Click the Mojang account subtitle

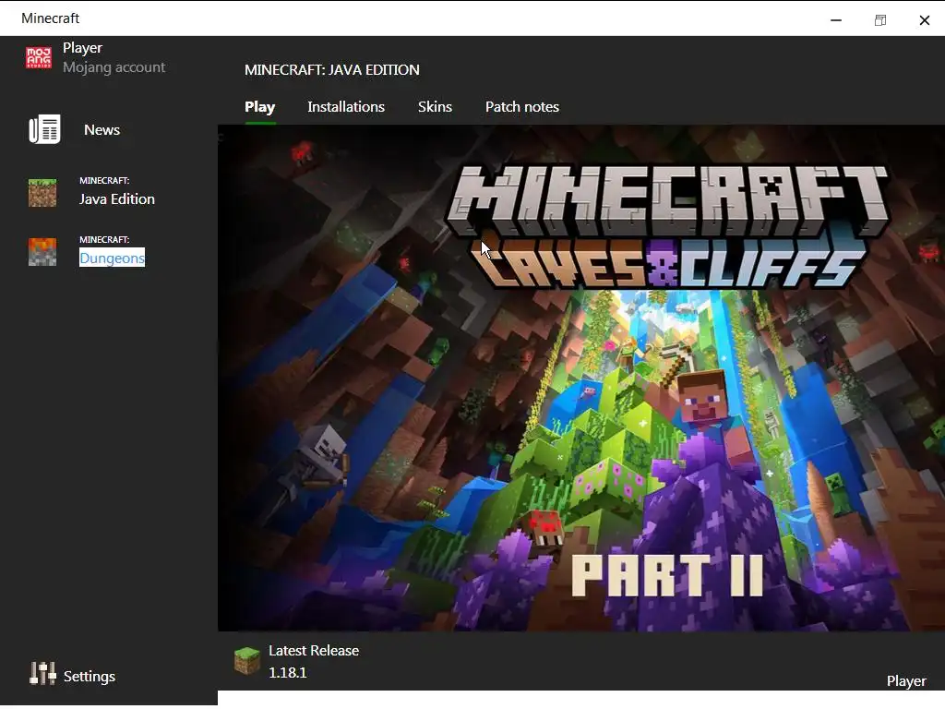[x=114, y=66]
